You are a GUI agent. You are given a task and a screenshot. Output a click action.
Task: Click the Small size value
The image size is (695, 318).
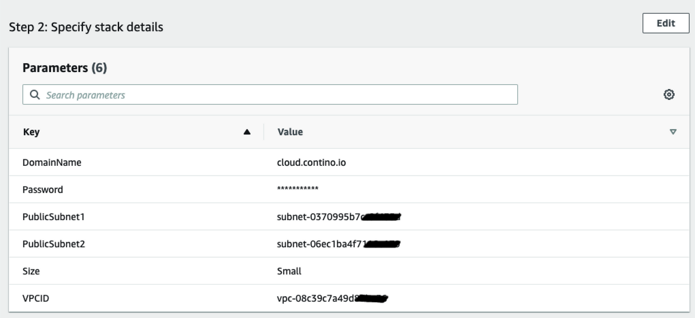pos(289,271)
